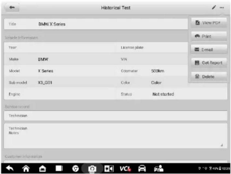Edit the Odometer value 500km
Screen dimensions: 231x174
[157, 71]
